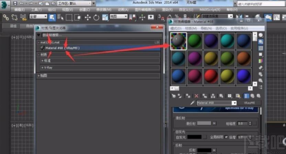Click the Go to Parent icon
The width and height of the screenshot is (286, 154).
pyautogui.click(x=252, y=96)
